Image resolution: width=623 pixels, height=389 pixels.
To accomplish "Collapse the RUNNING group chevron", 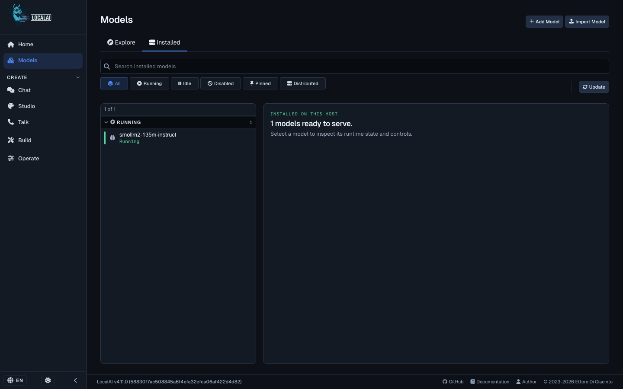I will tap(106, 122).
